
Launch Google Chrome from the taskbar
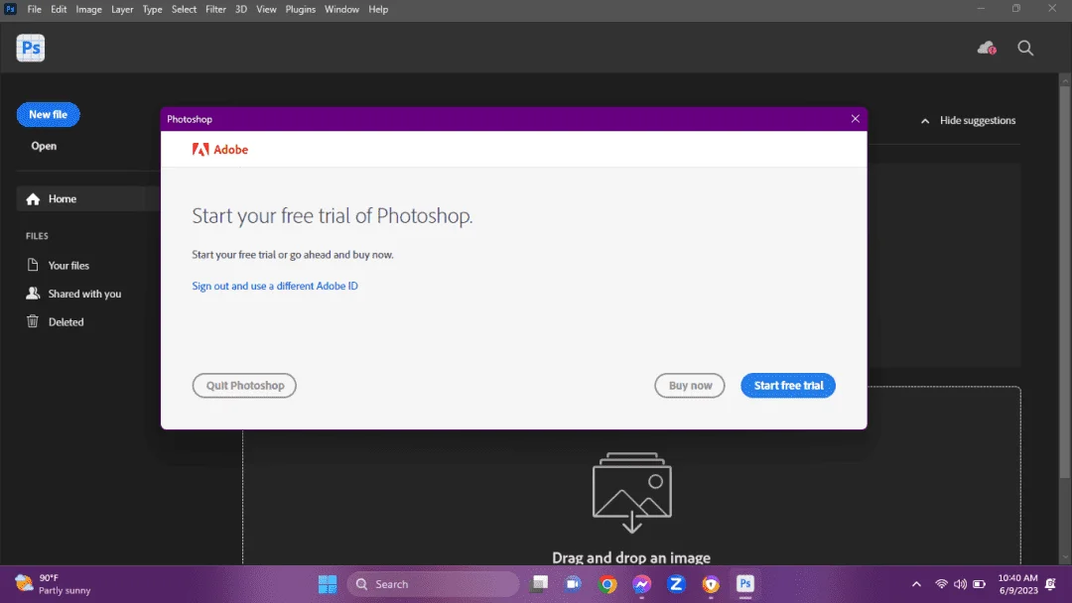(x=607, y=584)
